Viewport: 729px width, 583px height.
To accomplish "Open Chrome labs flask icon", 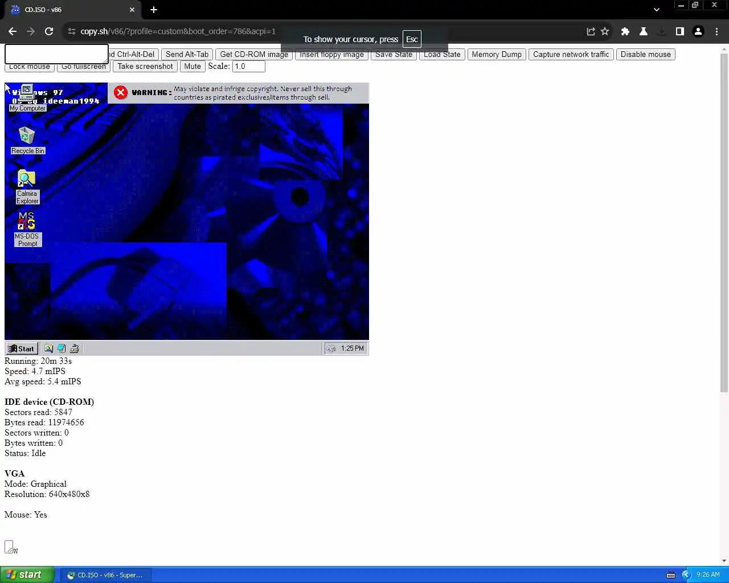I will (x=644, y=31).
